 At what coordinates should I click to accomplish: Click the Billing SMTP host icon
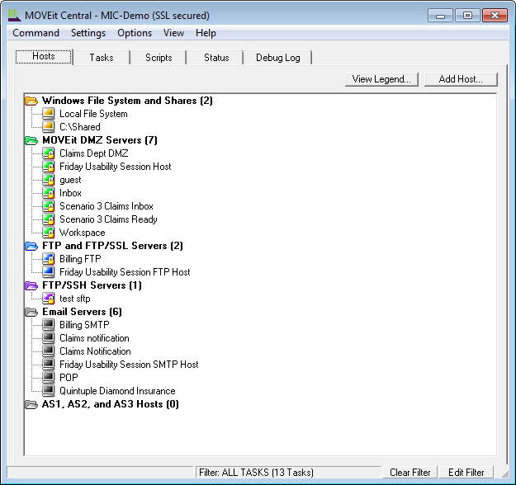[49, 325]
